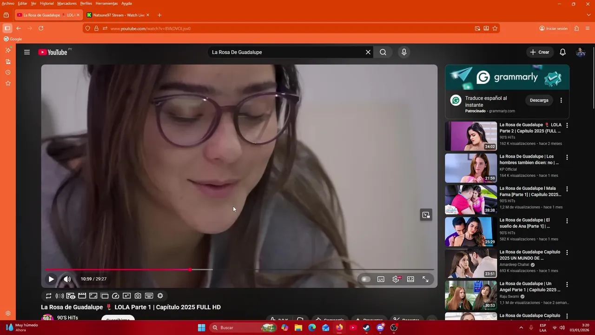Screen dimensions: 595x335
Task: Go to the YouTube home logo
Action: click(x=53, y=52)
